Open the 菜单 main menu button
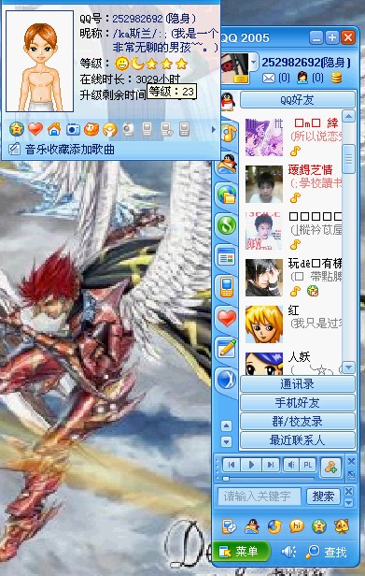The image size is (365, 576). coord(242,552)
